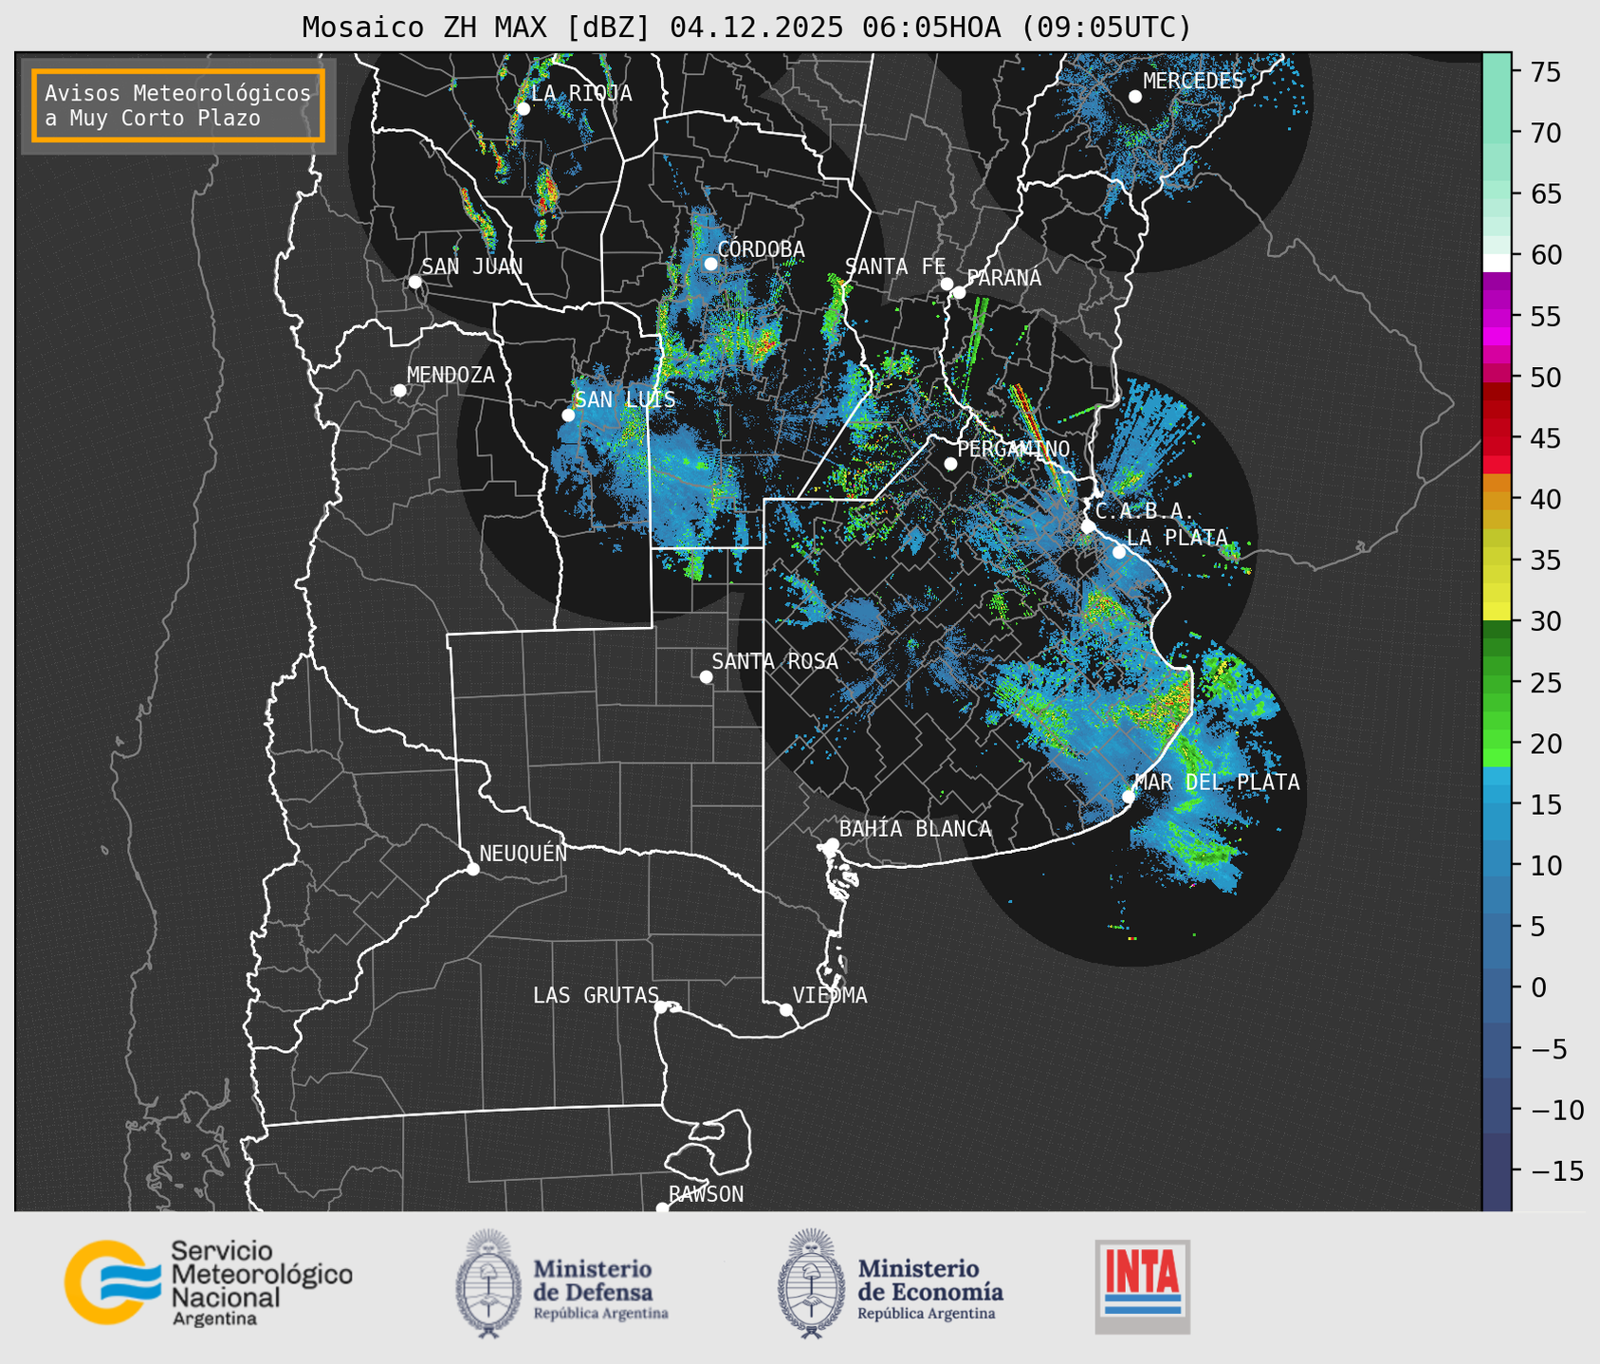Image resolution: width=1600 pixels, height=1364 pixels.
Task: Click the NEUQUÉN city label
Action: (524, 853)
